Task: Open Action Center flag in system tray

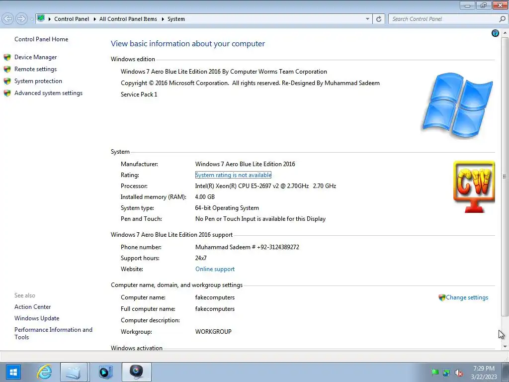Action: click(435, 372)
